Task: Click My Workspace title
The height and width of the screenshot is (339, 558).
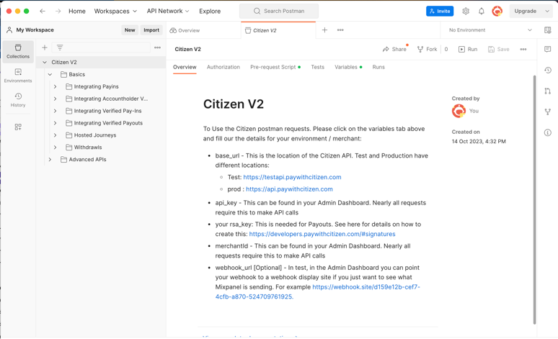Action: coord(35,30)
